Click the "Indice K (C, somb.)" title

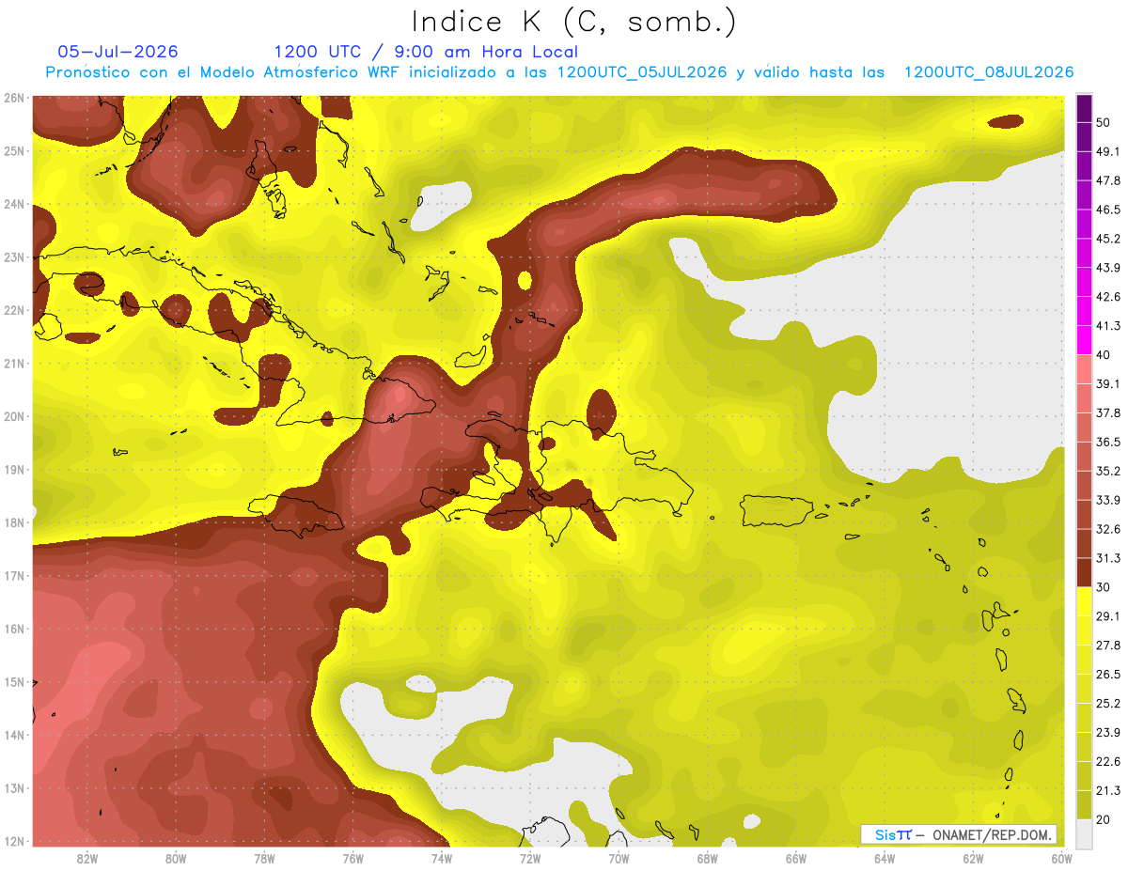(x=573, y=22)
